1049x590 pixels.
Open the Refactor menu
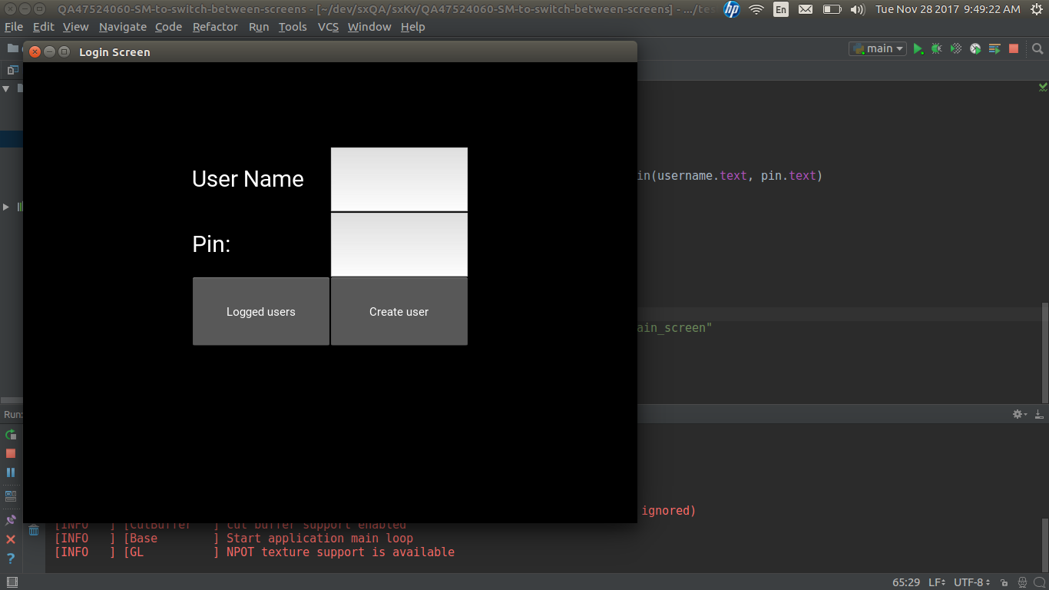point(215,27)
